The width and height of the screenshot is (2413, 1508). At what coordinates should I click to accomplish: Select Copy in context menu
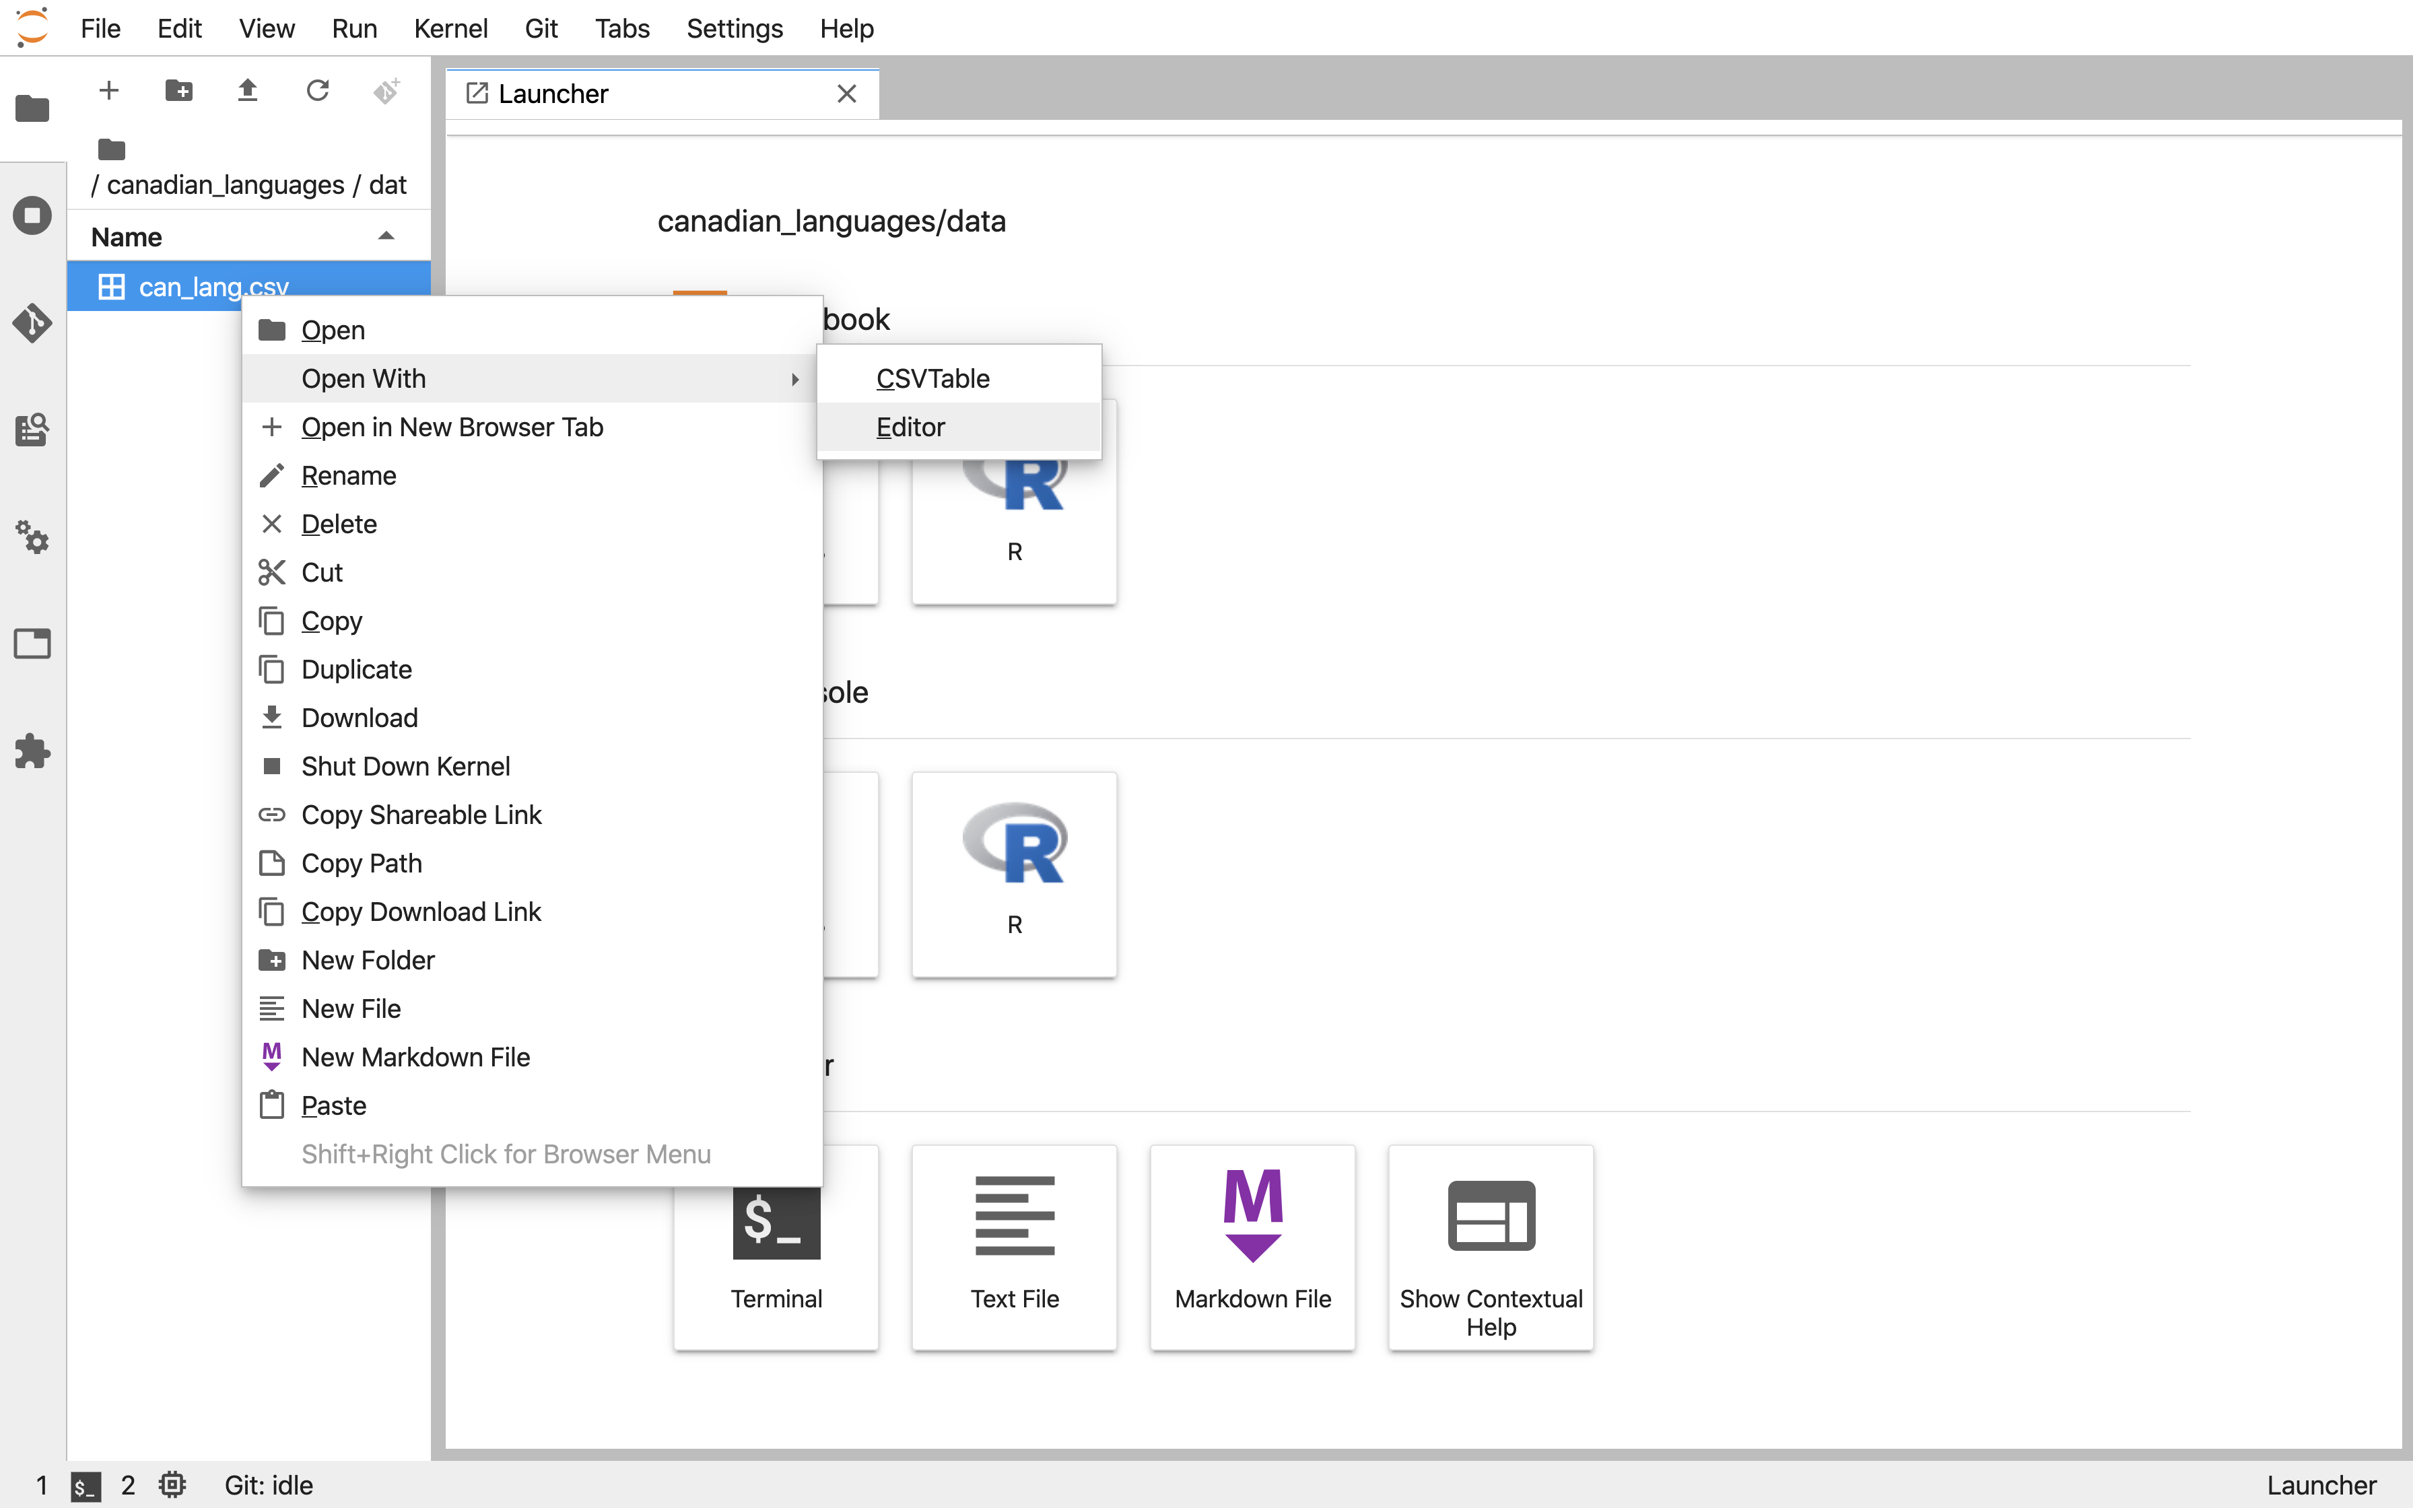click(531, 621)
